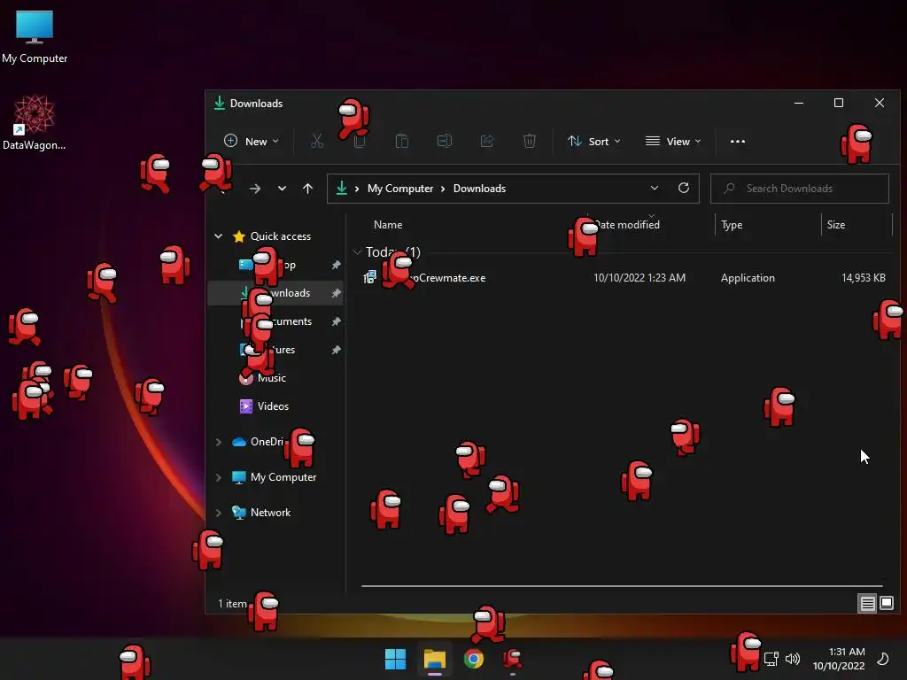
Task: Select Downloads in the address path
Action: coord(479,189)
